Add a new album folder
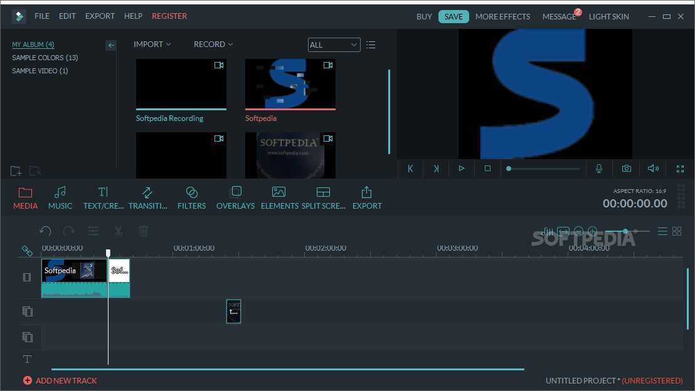 click(16, 170)
